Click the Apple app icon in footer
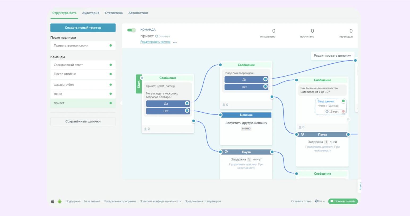 click(x=53, y=201)
